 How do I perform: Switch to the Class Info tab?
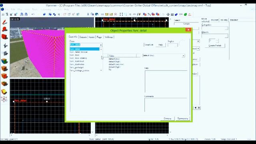pyautogui.click(x=73, y=37)
